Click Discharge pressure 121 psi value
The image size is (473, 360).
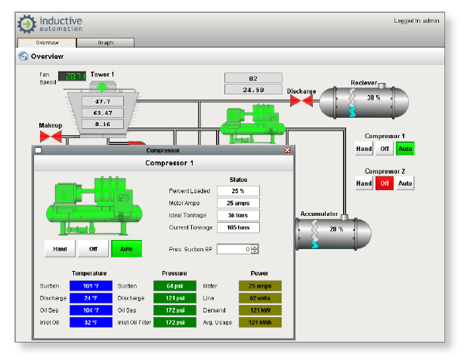click(x=175, y=298)
